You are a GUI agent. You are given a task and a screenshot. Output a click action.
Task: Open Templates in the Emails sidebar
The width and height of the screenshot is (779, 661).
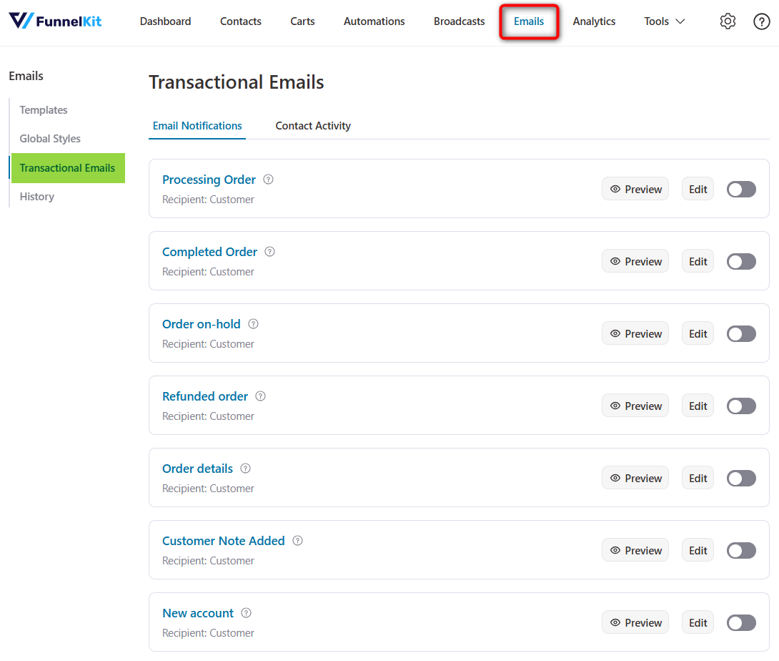click(44, 110)
